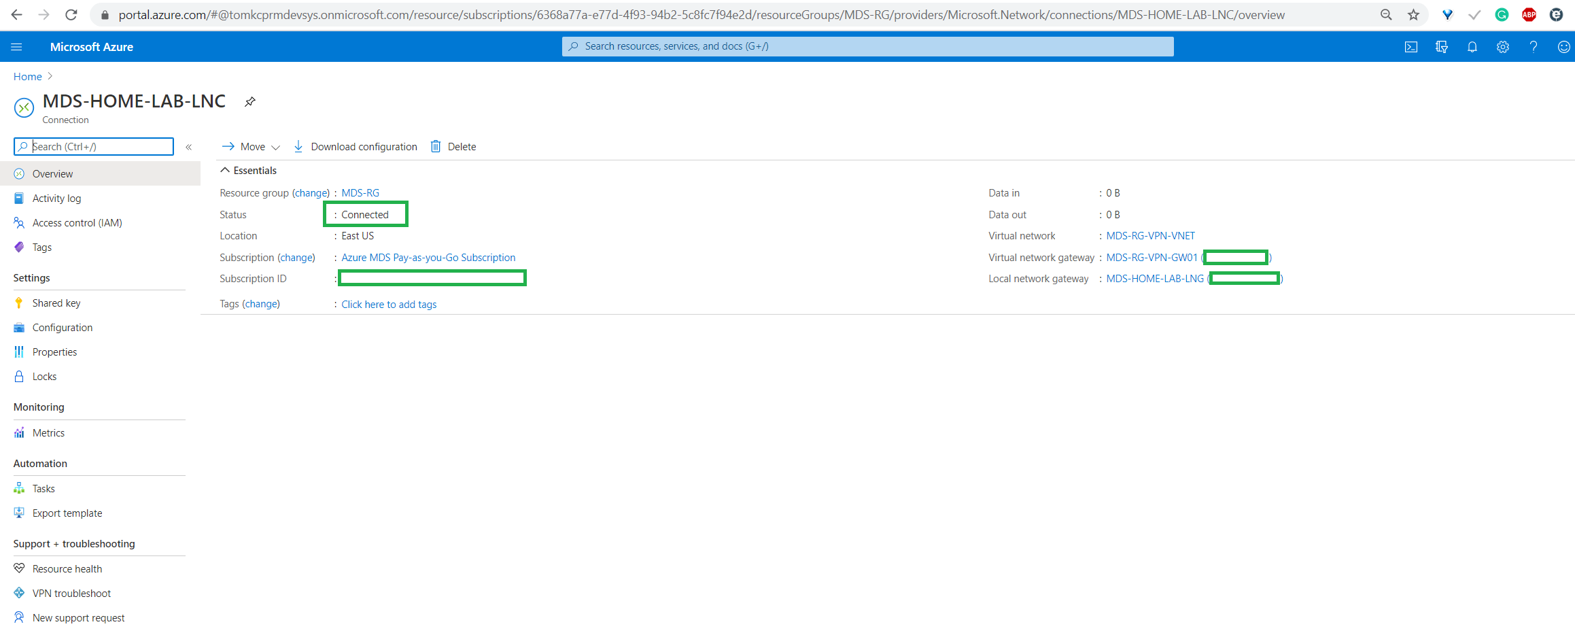Open Azure Cloud Shell icon
1575x633 pixels.
pos(1411,47)
